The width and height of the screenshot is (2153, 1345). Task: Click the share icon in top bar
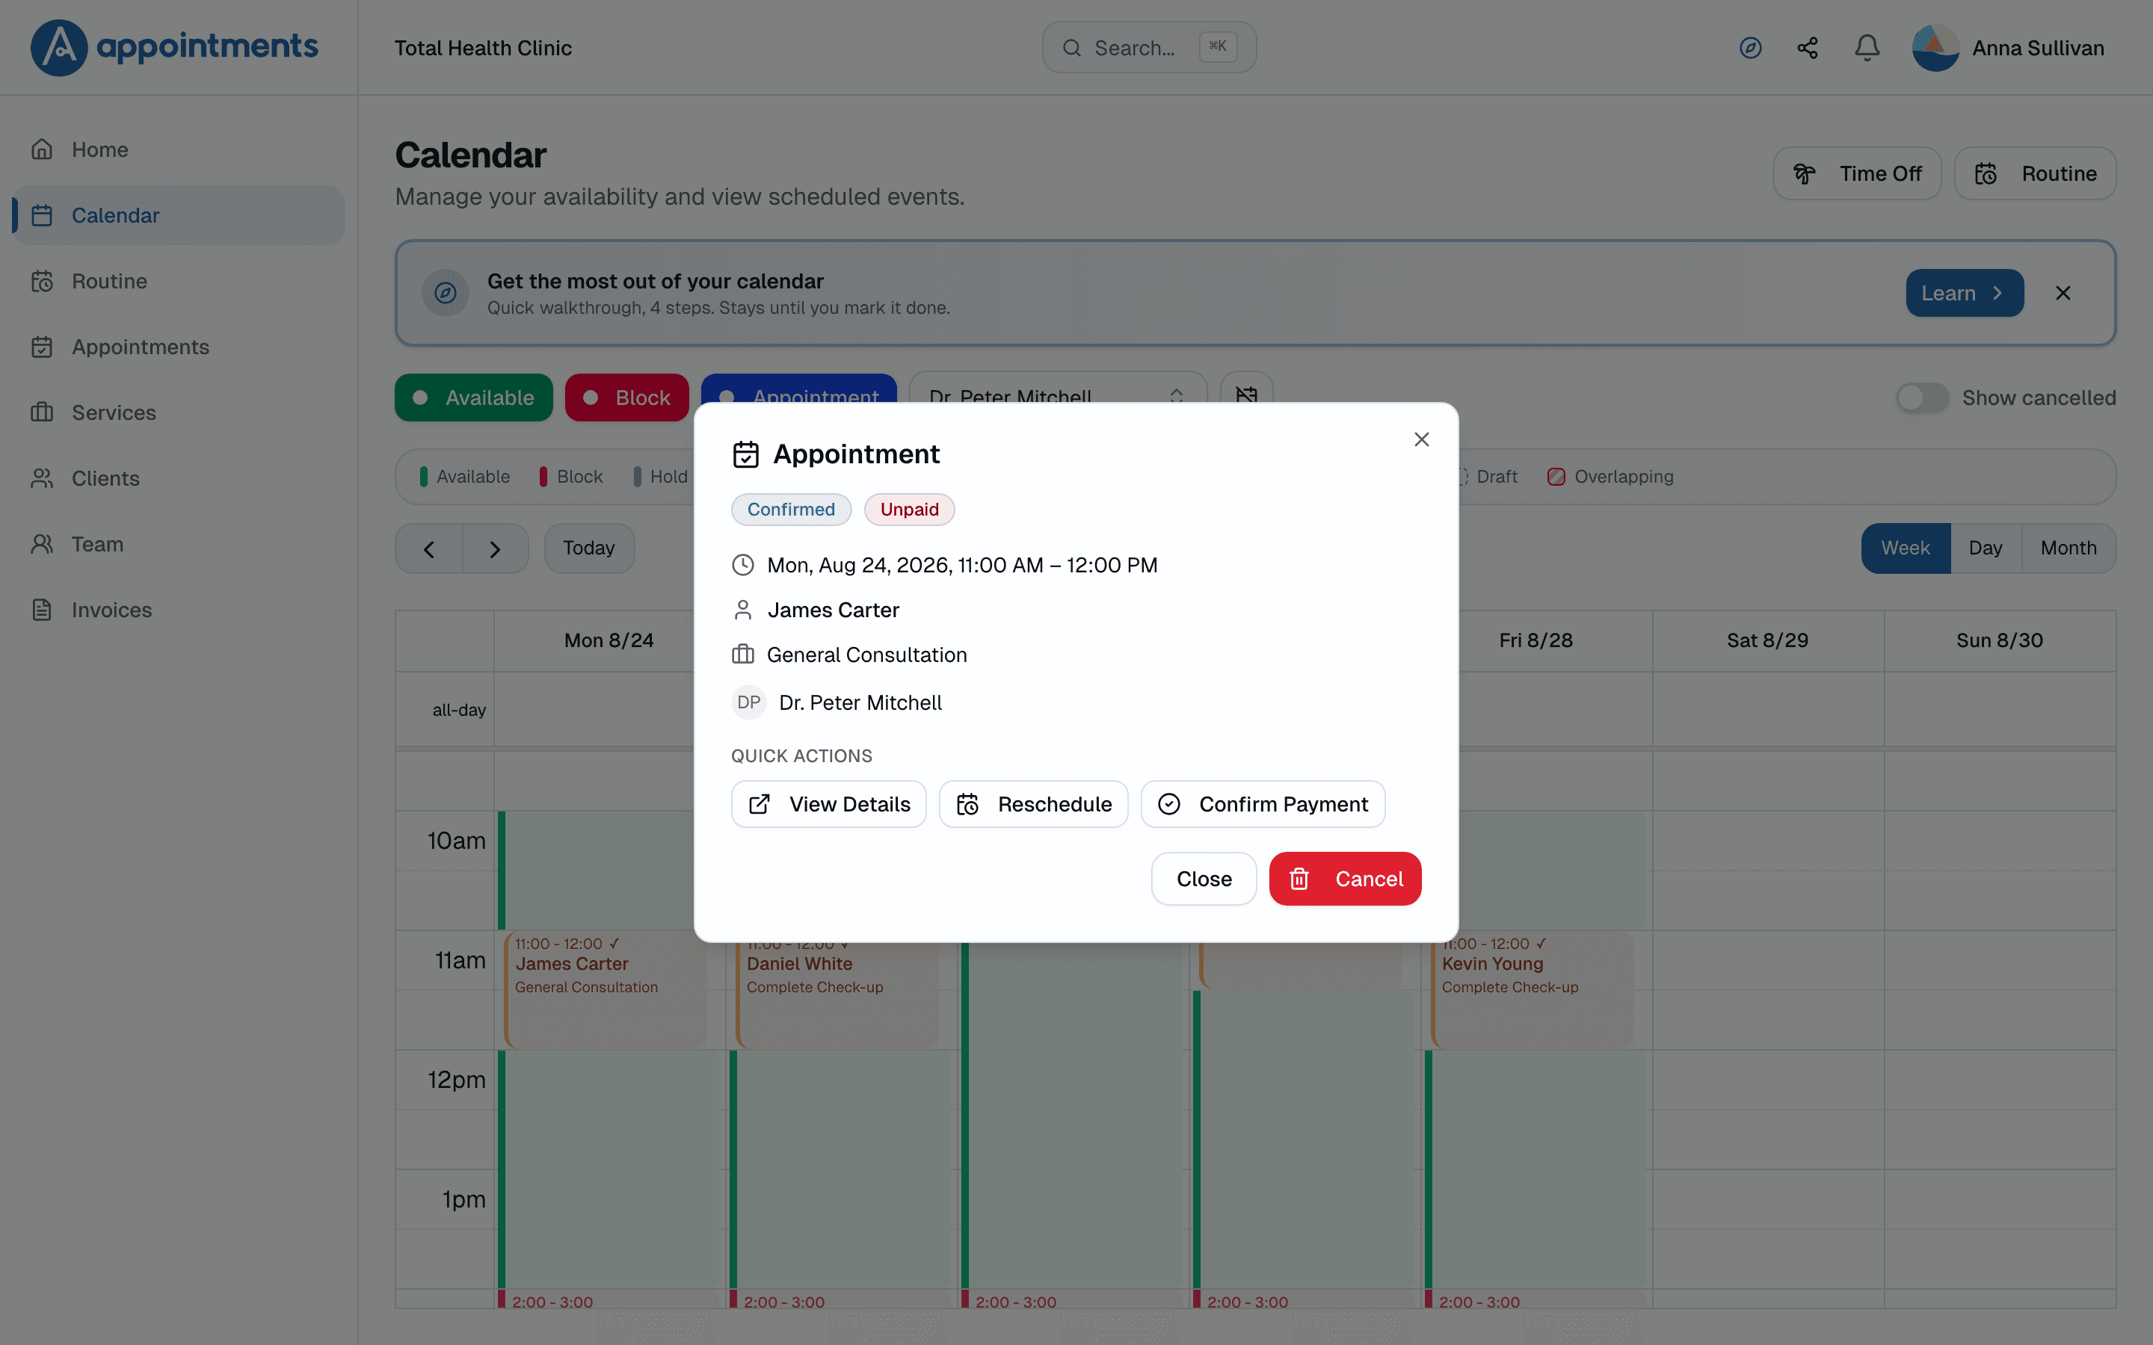click(x=1807, y=48)
